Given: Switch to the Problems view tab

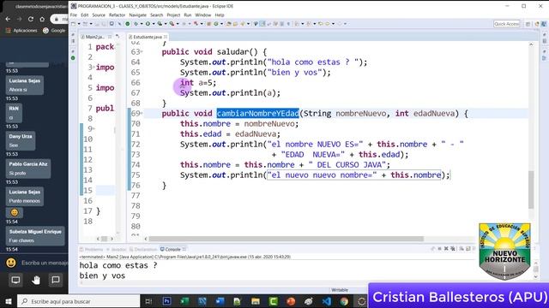Looking at the screenshot, I should (x=91, y=249).
